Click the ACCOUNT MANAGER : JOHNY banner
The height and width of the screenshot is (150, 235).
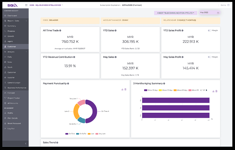[130, 20]
